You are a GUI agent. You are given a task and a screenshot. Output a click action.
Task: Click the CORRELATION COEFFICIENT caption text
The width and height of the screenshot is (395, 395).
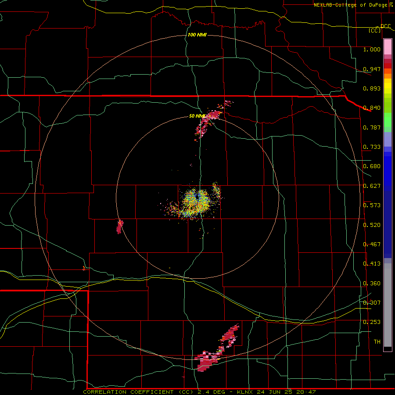(128, 392)
